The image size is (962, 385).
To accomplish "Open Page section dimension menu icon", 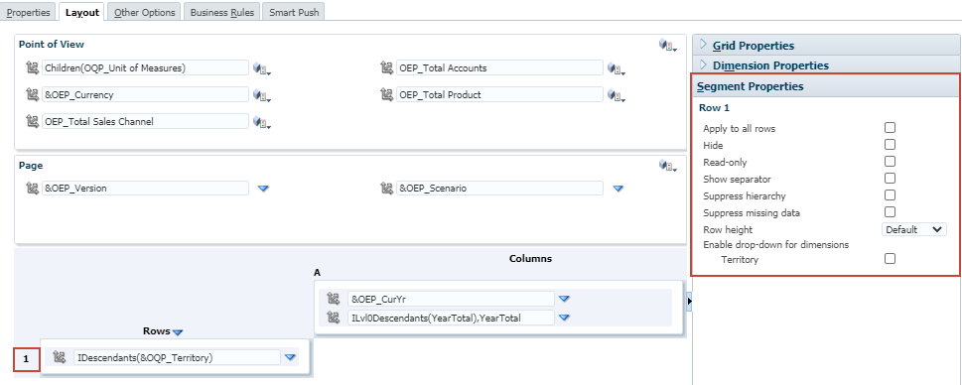I will pyautogui.click(x=668, y=166).
